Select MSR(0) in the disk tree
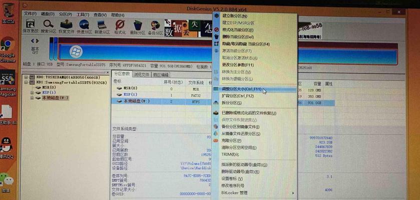 point(49,87)
